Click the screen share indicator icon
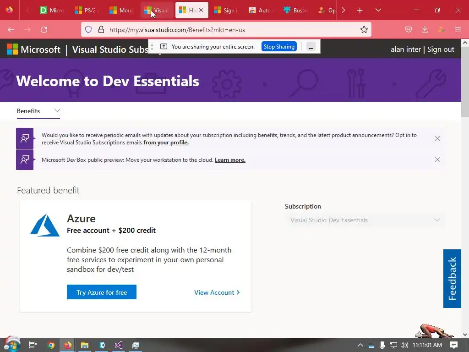This screenshot has height=352, width=469. pyautogui.click(x=164, y=46)
